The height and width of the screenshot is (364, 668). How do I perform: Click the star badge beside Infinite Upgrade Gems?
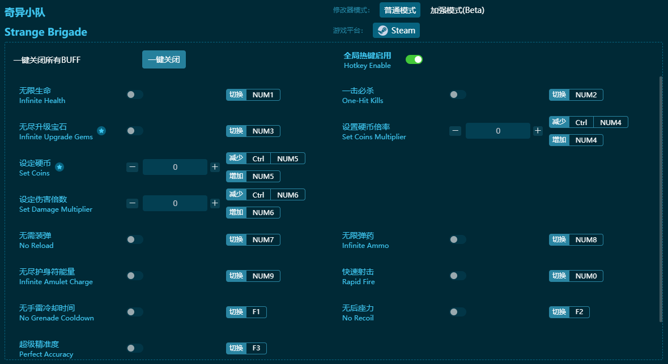pos(101,131)
